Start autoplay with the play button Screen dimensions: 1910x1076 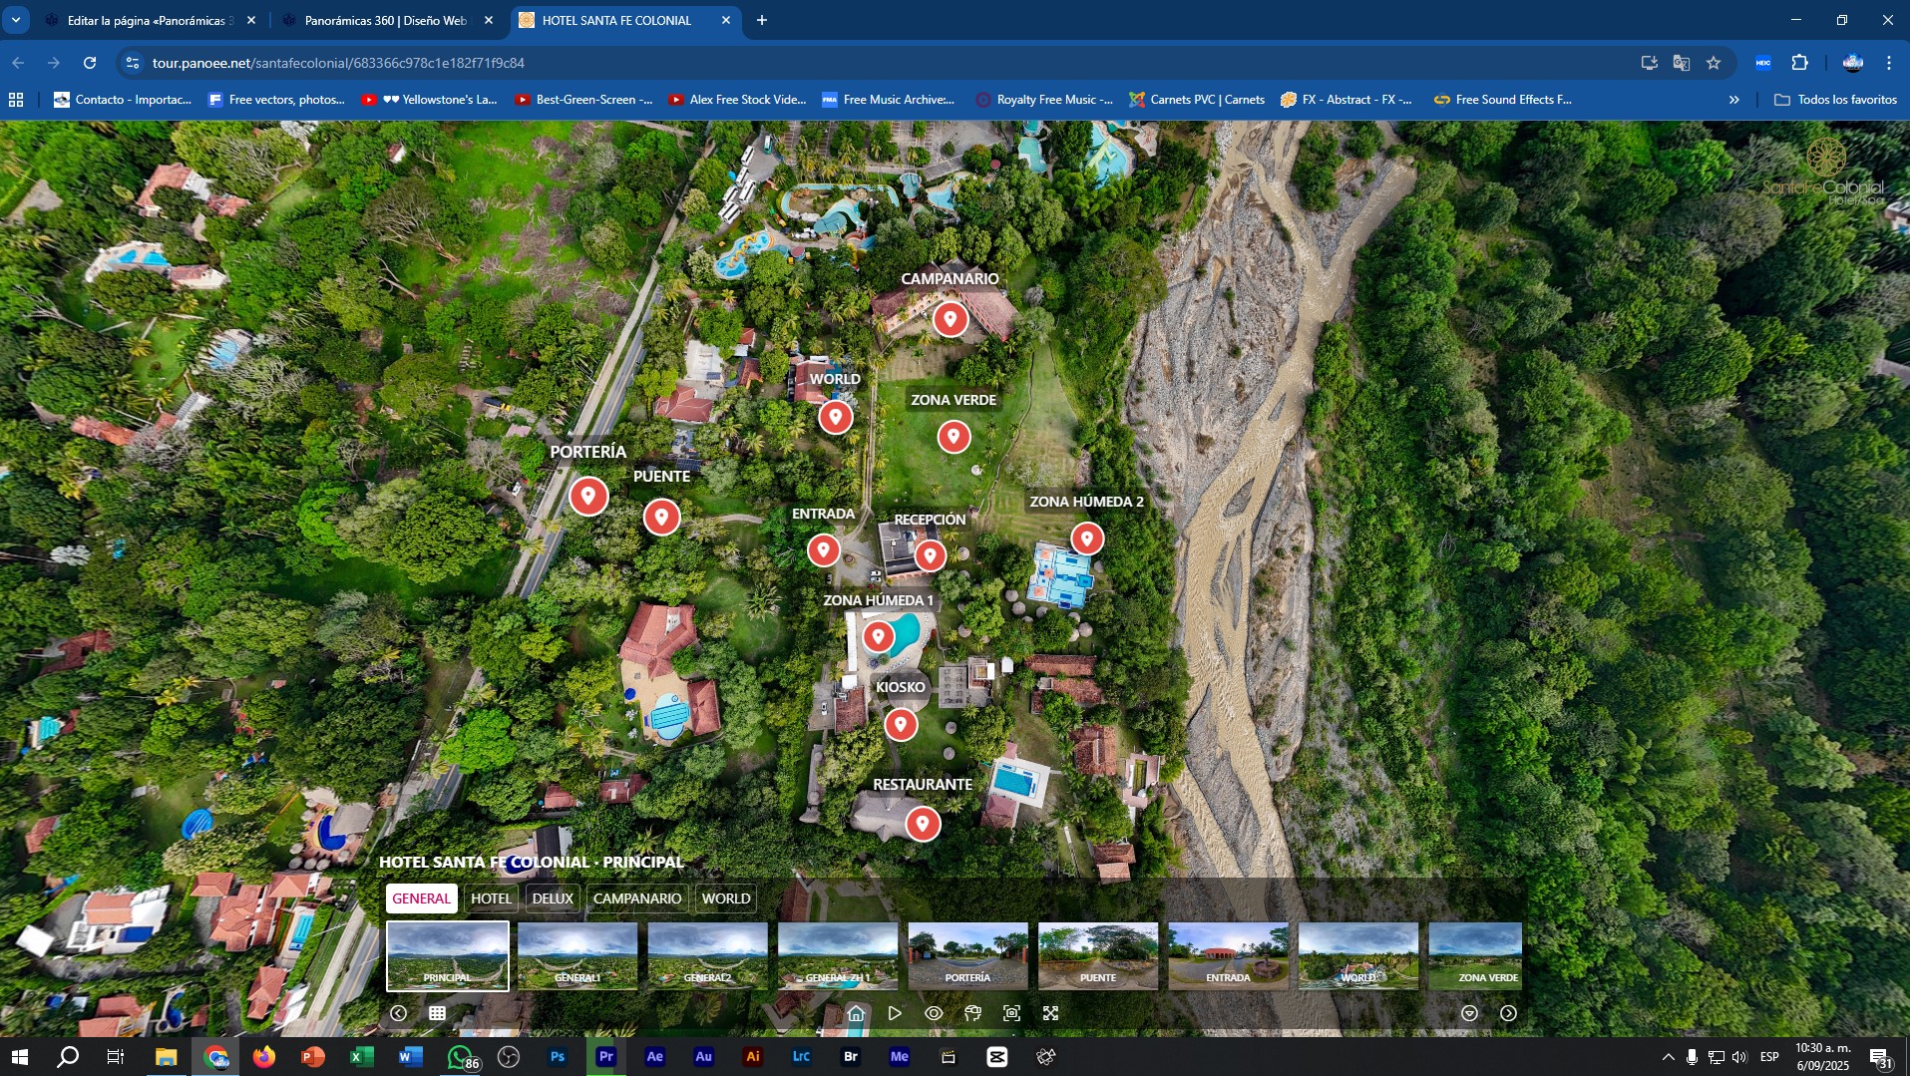click(x=895, y=1013)
